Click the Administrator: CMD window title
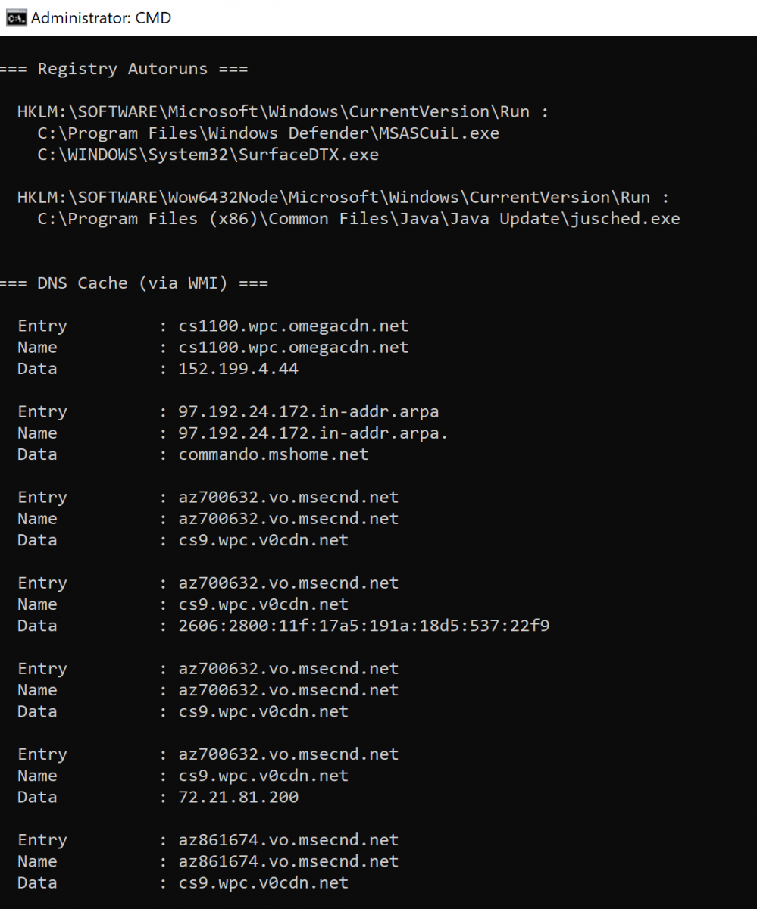Viewport: 757px width, 909px height. point(101,17)
